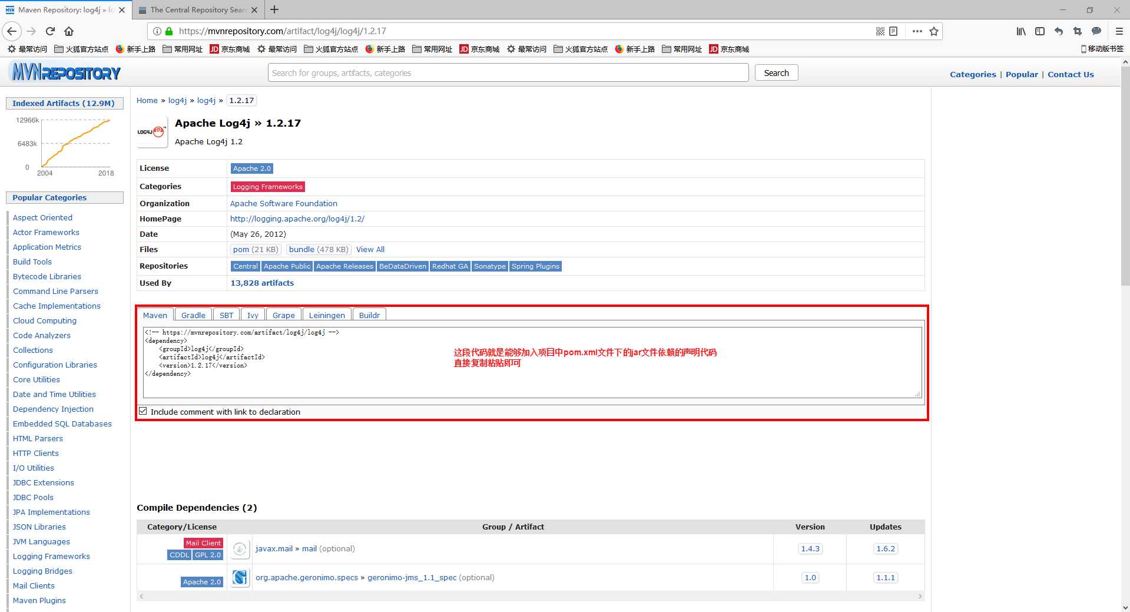Open JSON Libraries category in sidebar

[39, 527]
